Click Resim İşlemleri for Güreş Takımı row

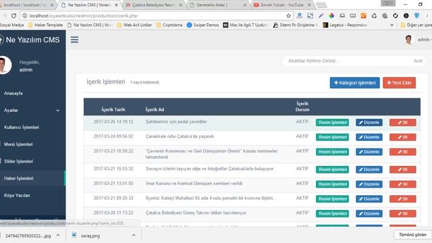click(333, 213)
